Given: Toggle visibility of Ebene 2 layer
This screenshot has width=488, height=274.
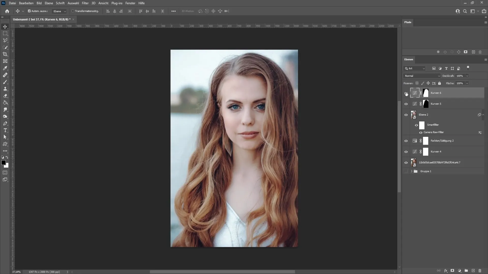Looking at the screenshot, I should [406, 115].
